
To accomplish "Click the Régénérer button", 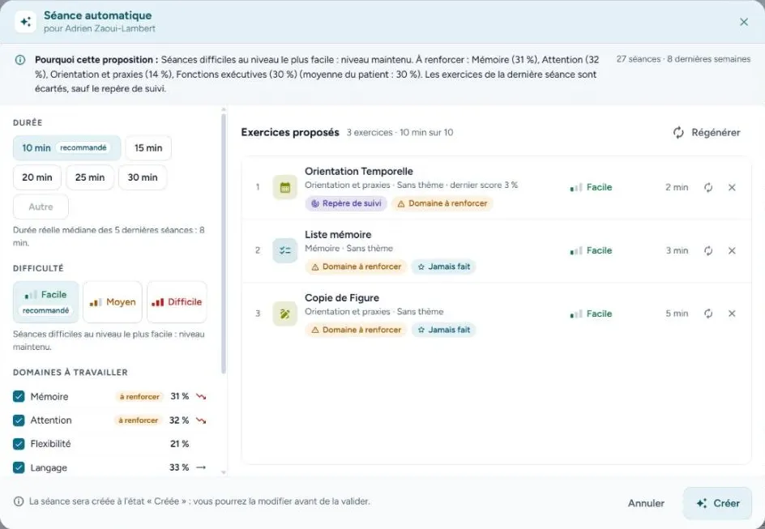I will pos(707,133).
